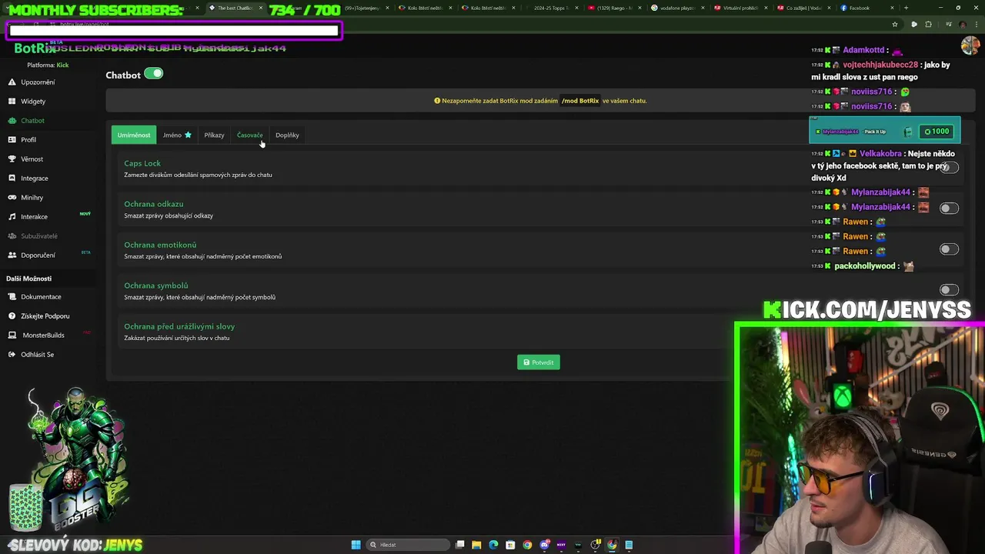
Task: Open the Věrnost trophy item
Action: point(26,159)
